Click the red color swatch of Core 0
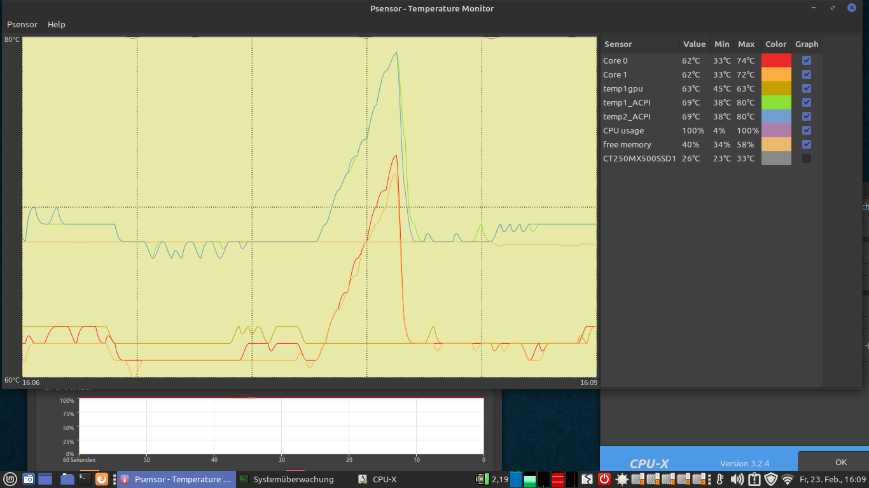The image size is (869, 488). click(x=776, y=60)
